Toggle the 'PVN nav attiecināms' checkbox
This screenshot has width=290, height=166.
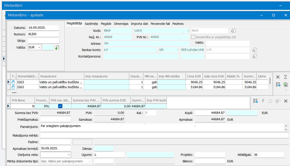pyautogui.click(x=60, y=106)
